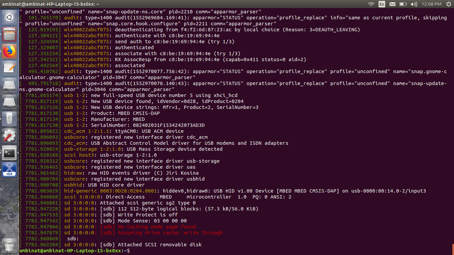Screen dimensions: 454x255
Task: Open the En keyboard layout menu
Action: (382, 4)
